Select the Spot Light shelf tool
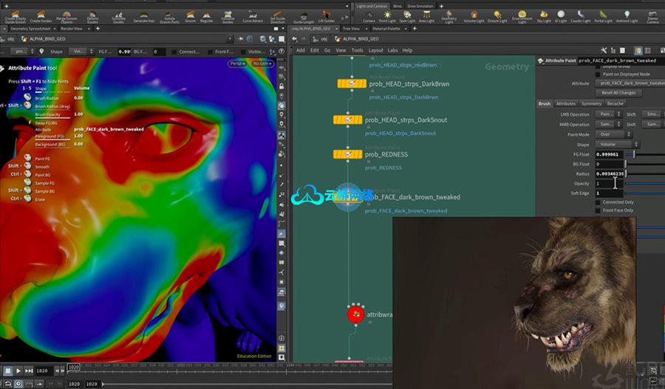 pos(407,16)
